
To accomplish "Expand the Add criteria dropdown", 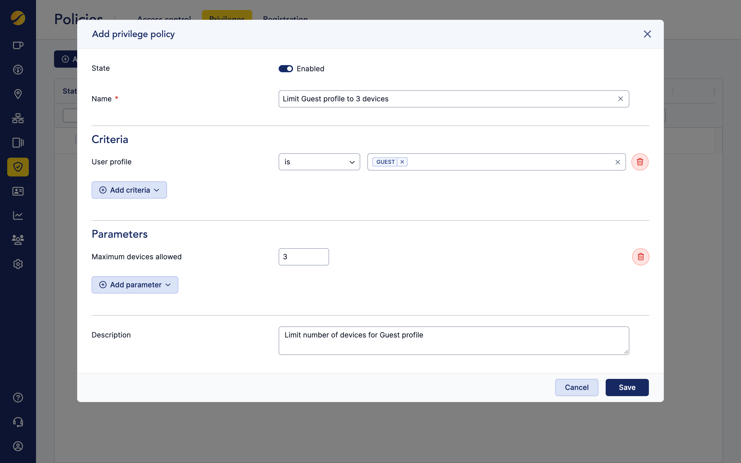I will (129, 190).
